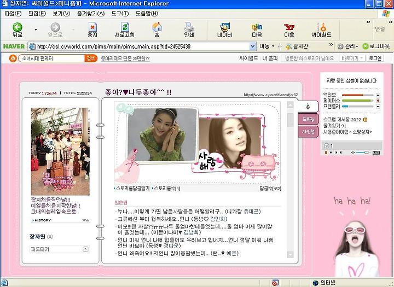Click the orange 검색 search button
Viewport: 394px width, 287px height.
[x=91, y=58]
